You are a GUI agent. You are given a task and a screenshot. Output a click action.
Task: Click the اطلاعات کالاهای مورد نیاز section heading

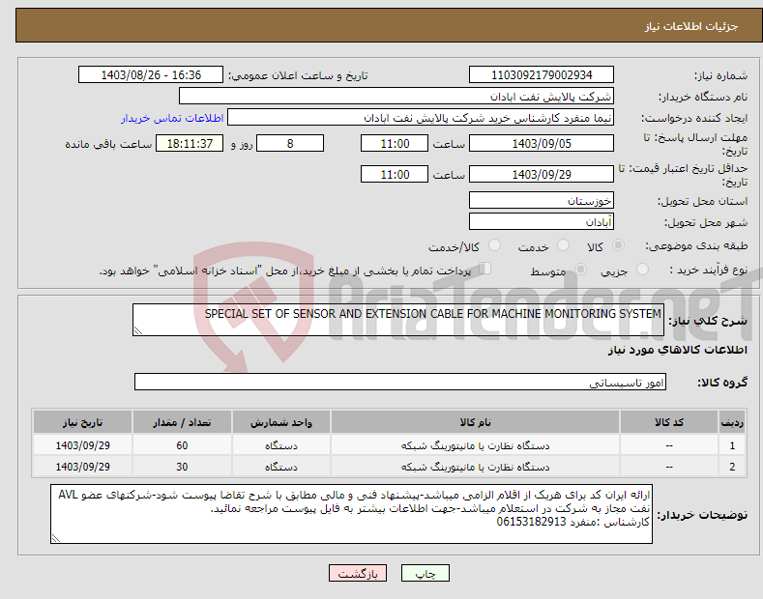677,350
